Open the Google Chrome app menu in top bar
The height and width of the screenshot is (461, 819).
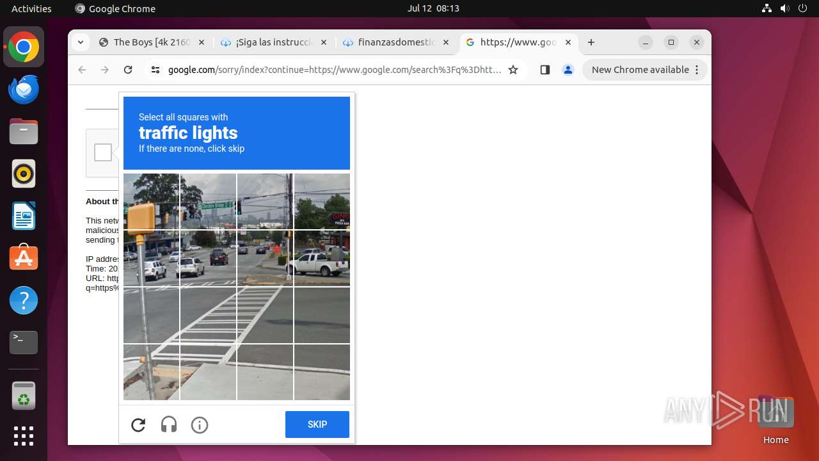(x=115, y=8)
